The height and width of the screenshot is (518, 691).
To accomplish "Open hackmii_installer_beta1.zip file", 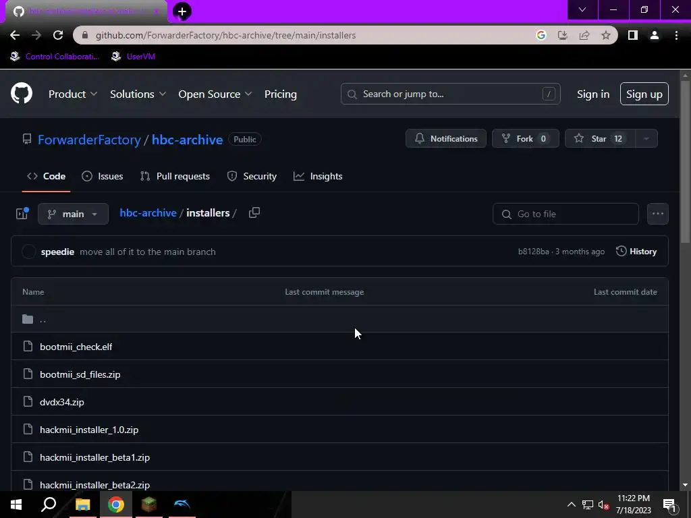I will 94,458.
